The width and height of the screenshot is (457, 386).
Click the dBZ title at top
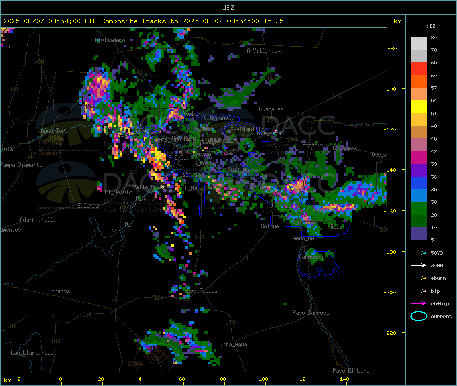tap(228, 8)
